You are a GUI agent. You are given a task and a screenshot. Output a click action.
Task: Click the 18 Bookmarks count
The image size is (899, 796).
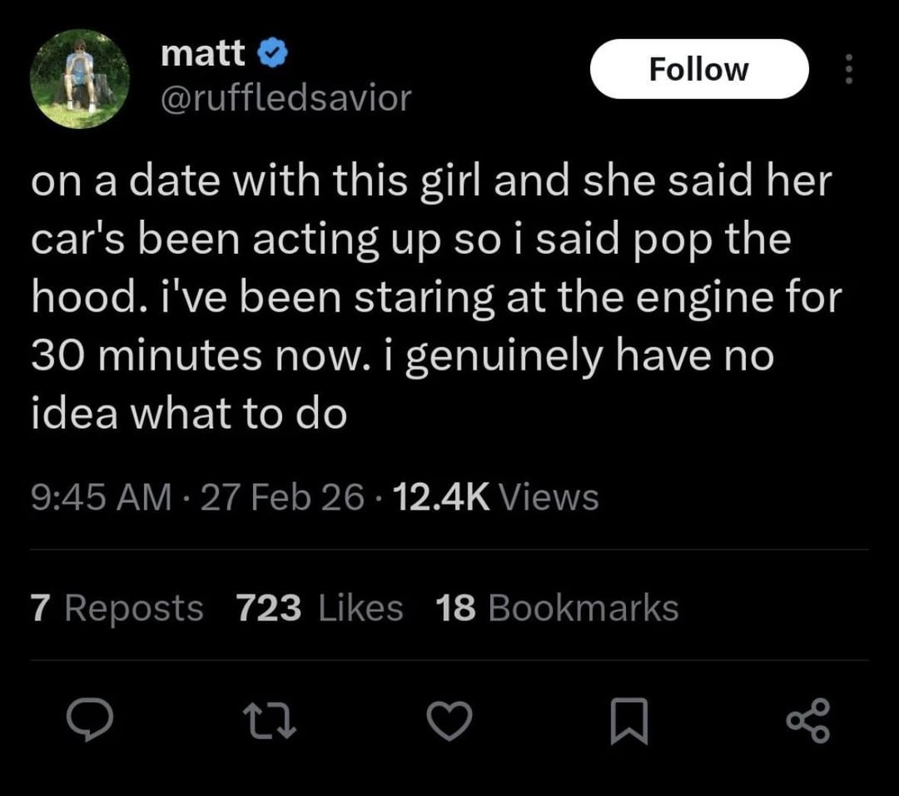(557, 608)
